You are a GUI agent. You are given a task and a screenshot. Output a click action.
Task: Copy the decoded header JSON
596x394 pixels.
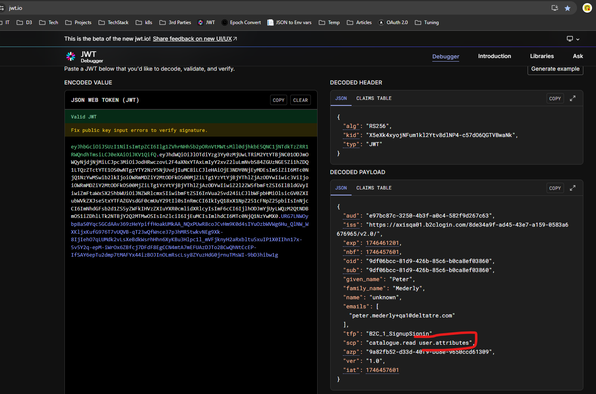point(555,99)
